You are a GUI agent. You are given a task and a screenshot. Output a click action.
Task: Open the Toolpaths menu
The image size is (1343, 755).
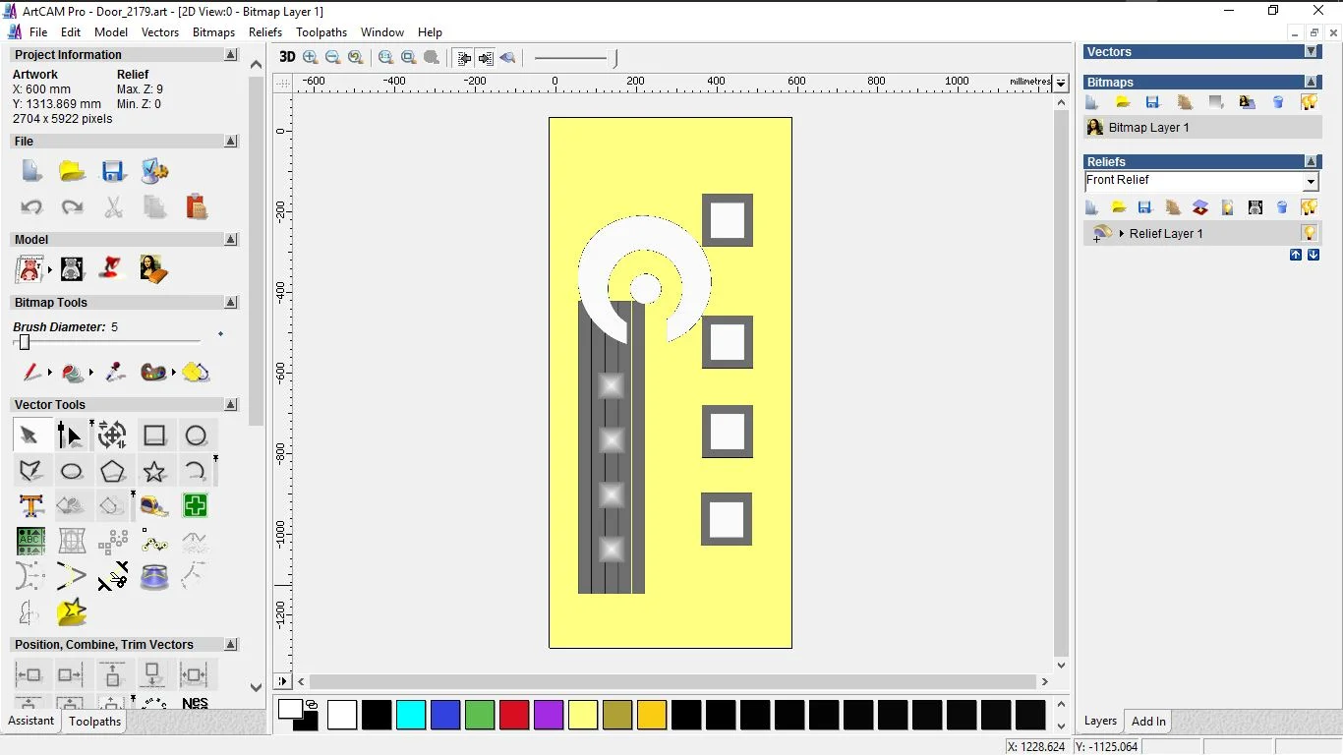(321, 32)
